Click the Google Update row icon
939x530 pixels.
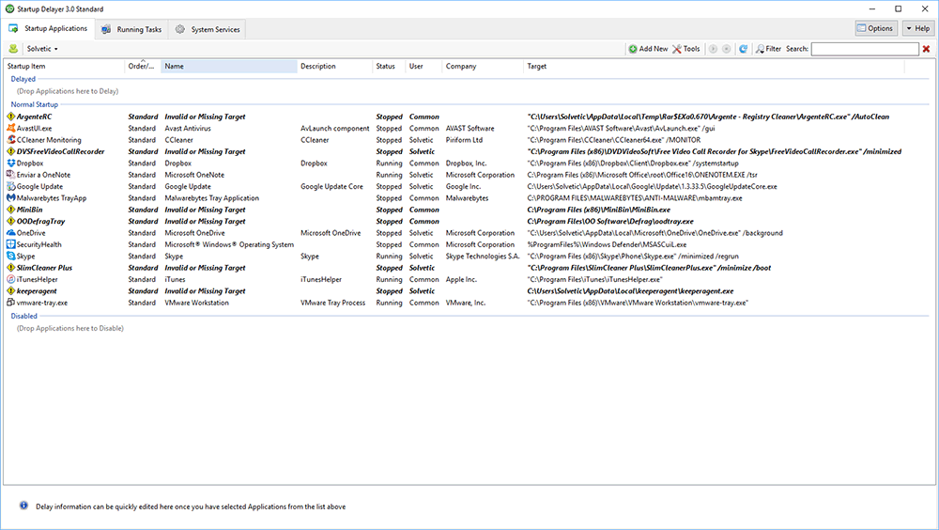10,186
